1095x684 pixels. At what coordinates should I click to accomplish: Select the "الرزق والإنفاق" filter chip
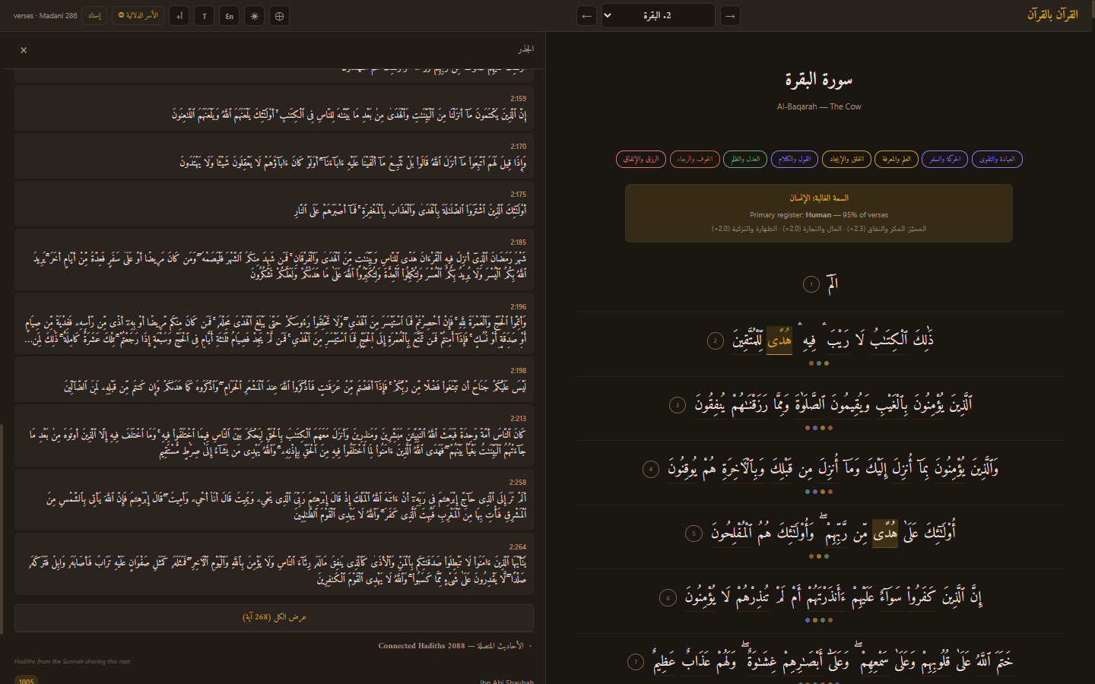coord(642,159)
